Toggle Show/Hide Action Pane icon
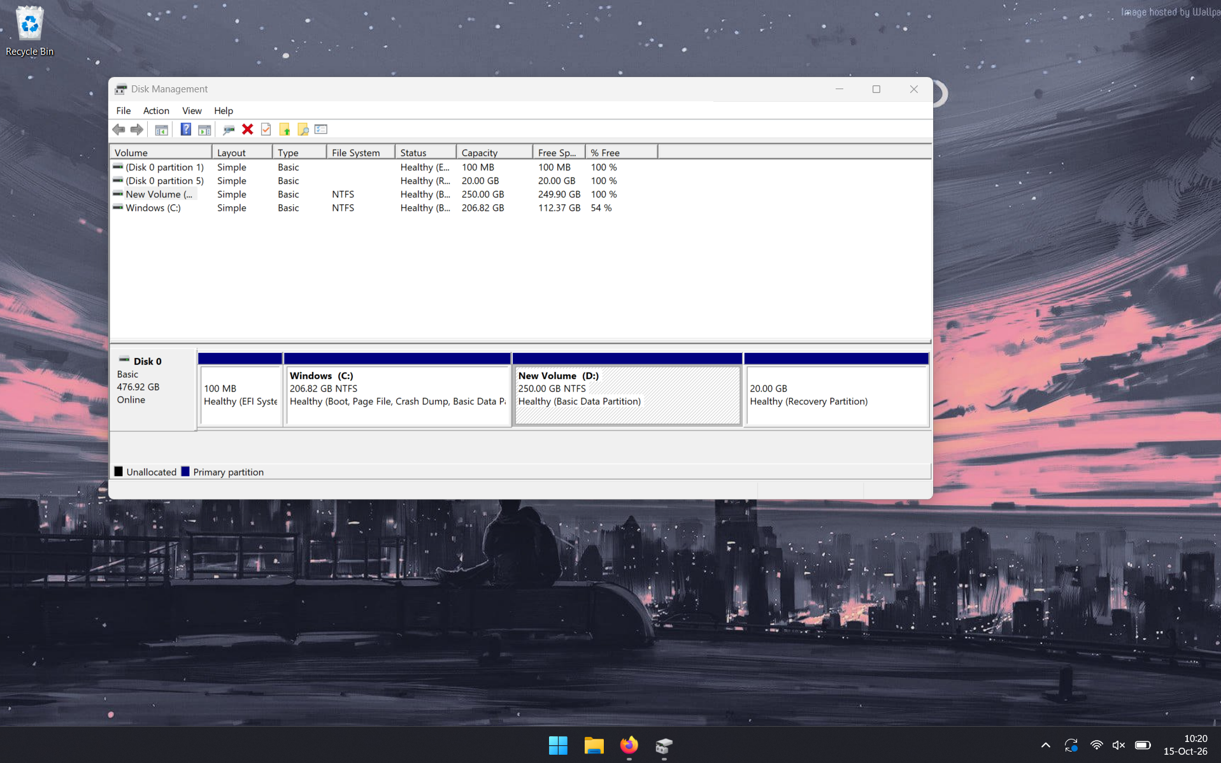Viewport: 1221px width, 763px height. (x=204, y=129)
